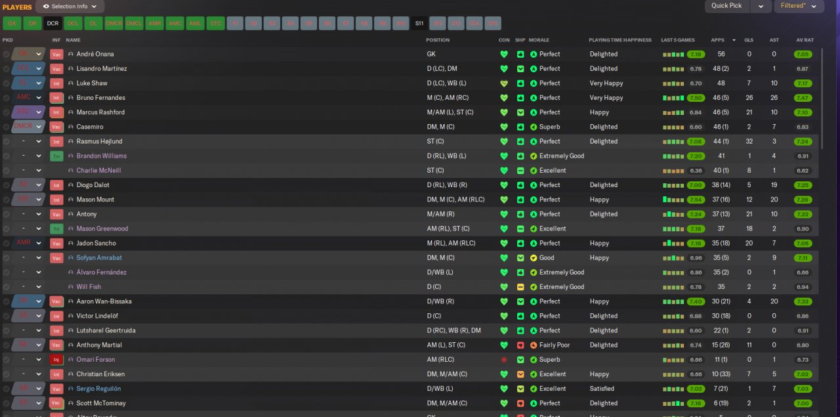Select the DMCR position tab

point(114,23)
